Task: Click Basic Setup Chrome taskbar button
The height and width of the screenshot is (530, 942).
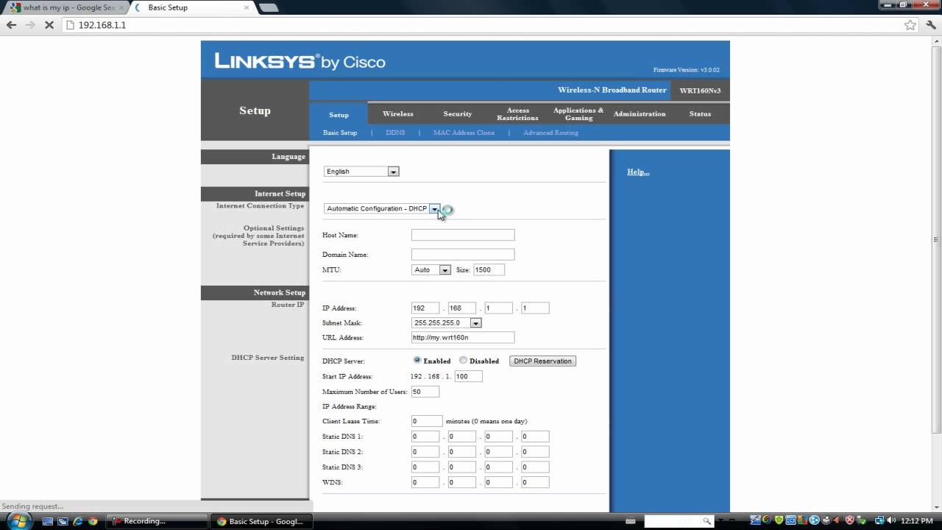Action: [261, 521]
